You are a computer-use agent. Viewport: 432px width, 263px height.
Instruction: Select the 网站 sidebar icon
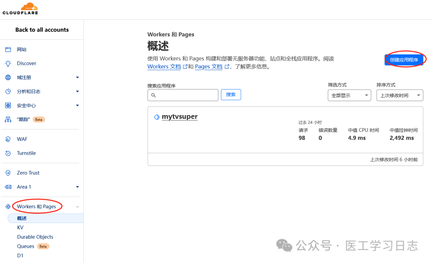(8, 49)
